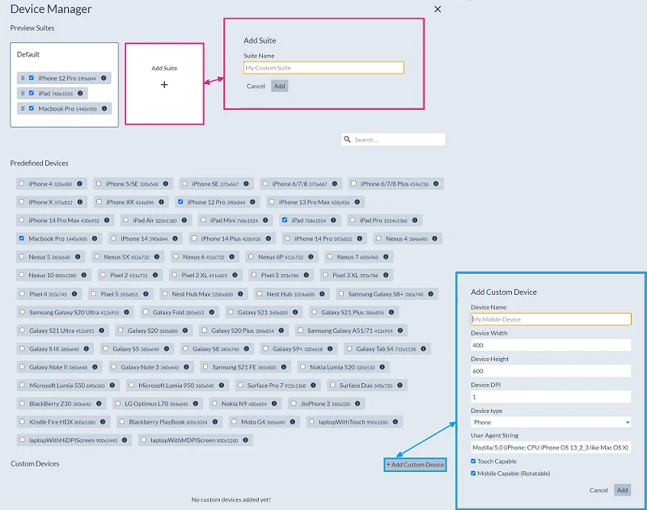Check the Surface Pro 7 device
Image resolution: width=647 pixels, height=510 pixels.
(x=240, y=385)
